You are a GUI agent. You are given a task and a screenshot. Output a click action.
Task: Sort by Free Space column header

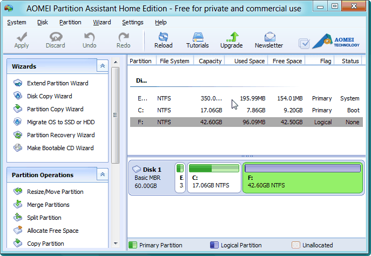click(x=286, y=61)
